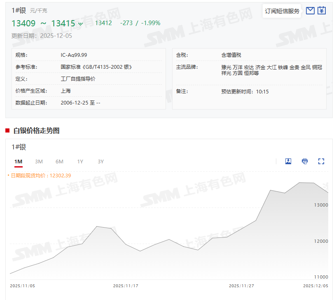Open the envelope message icon

[310, 11]
